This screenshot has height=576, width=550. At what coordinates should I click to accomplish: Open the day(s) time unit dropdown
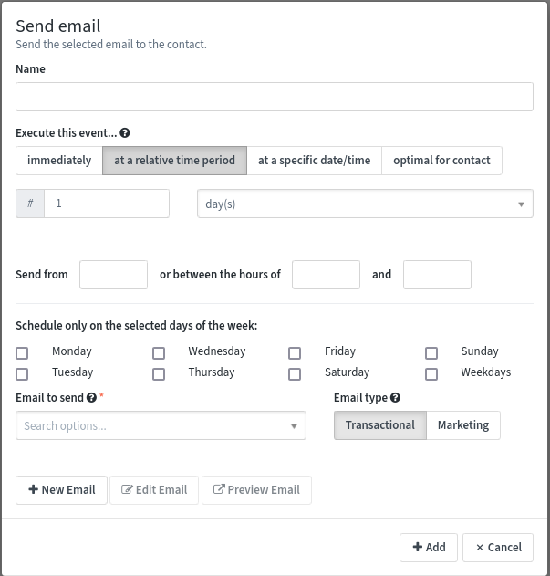[x=365, y=204]
